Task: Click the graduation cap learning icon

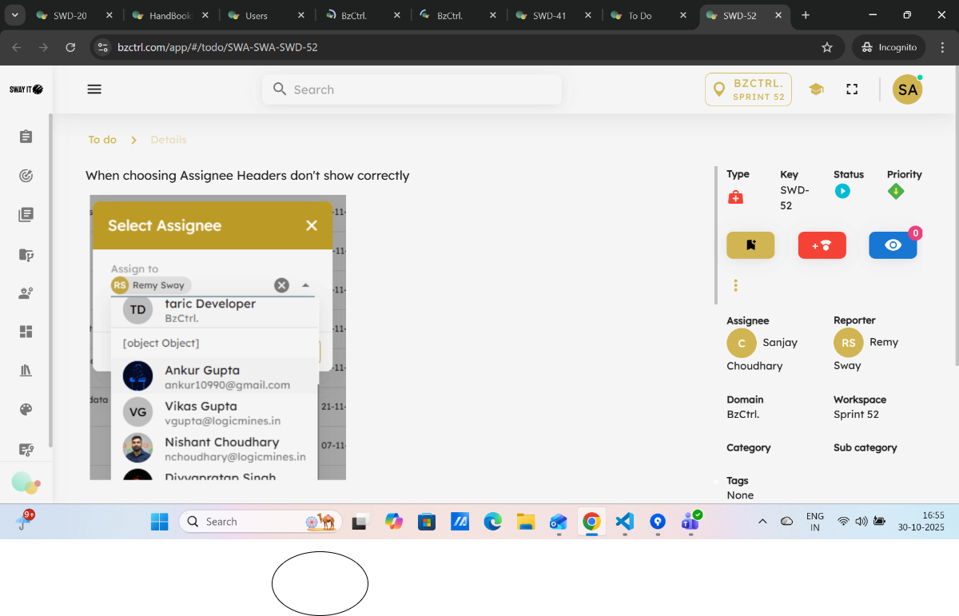Action: click(816, 89)
